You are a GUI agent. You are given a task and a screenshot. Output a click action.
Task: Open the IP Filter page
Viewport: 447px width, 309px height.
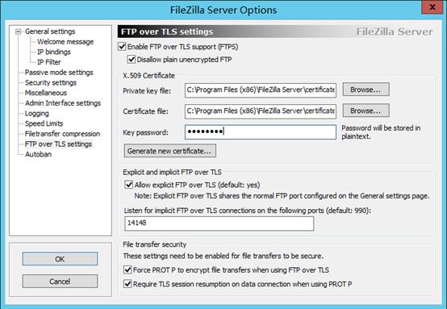pyautogui.click(x=48, y=62)
